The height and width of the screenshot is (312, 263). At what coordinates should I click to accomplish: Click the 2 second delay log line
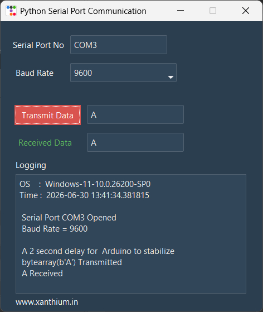click(98, 251)
